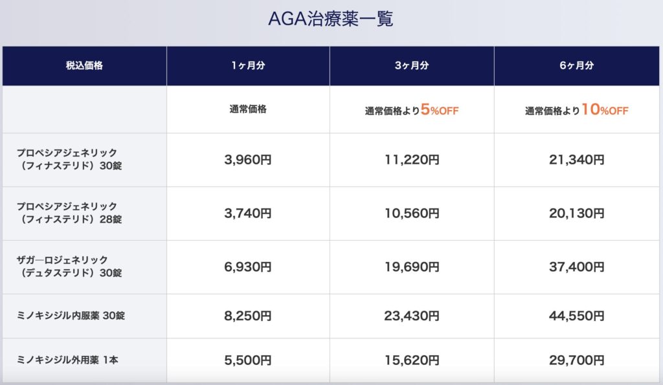663x385 pixels.
Task: Select ミノキシジル内服薬 30錠 row label
Action: tap(70, 316)
